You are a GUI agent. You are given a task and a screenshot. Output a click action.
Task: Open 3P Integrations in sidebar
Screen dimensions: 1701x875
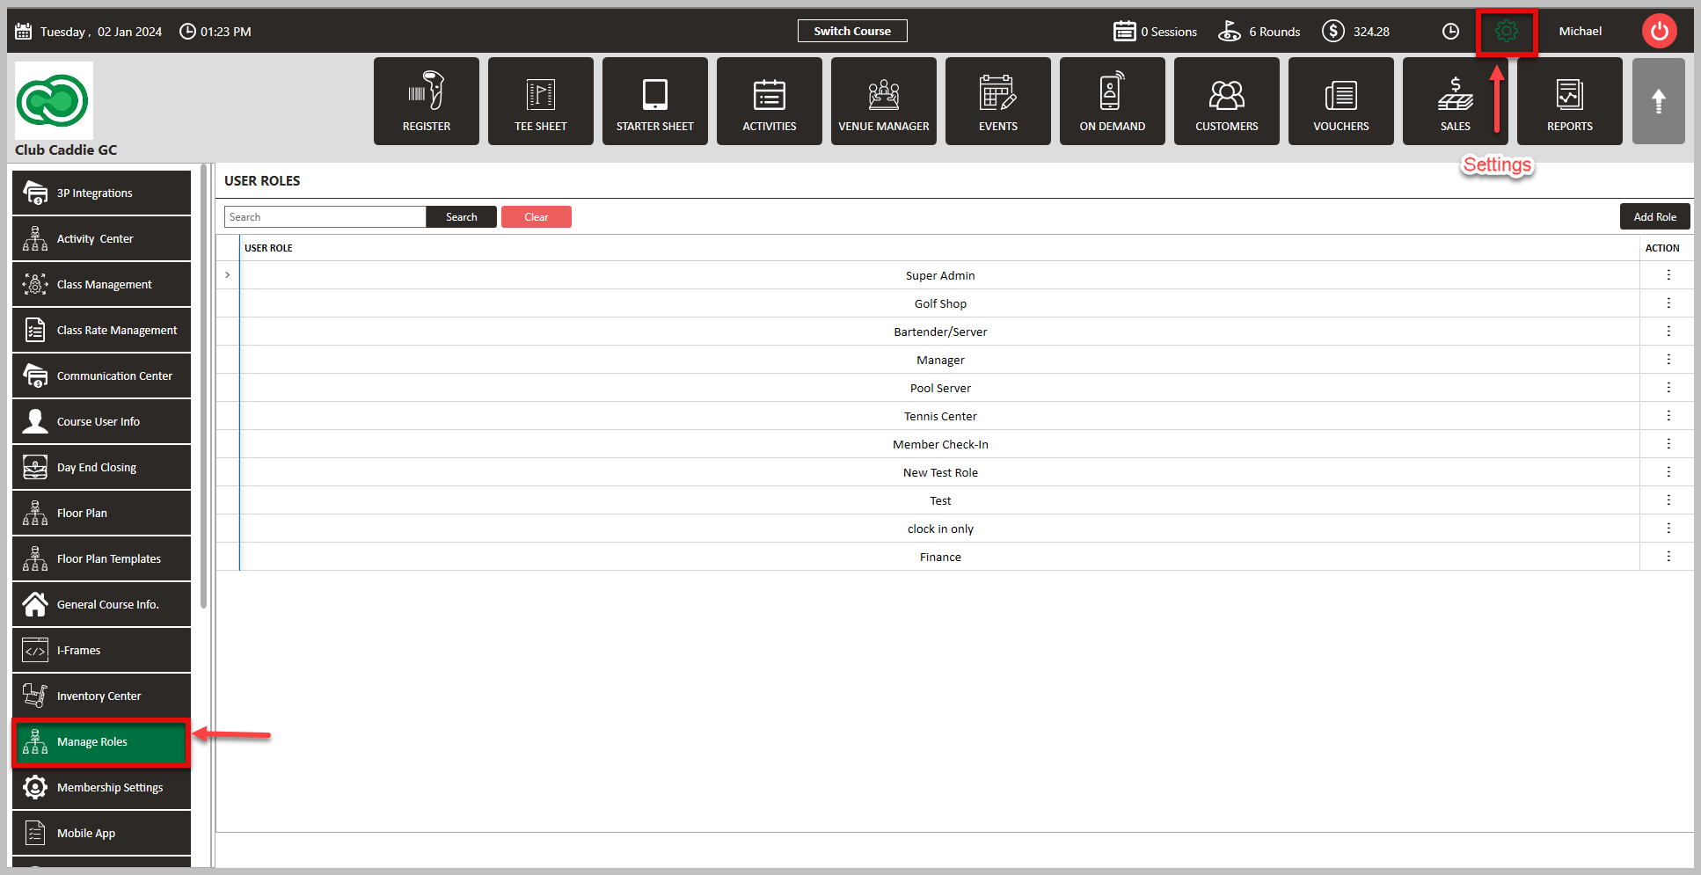click(x=101, y=193)
